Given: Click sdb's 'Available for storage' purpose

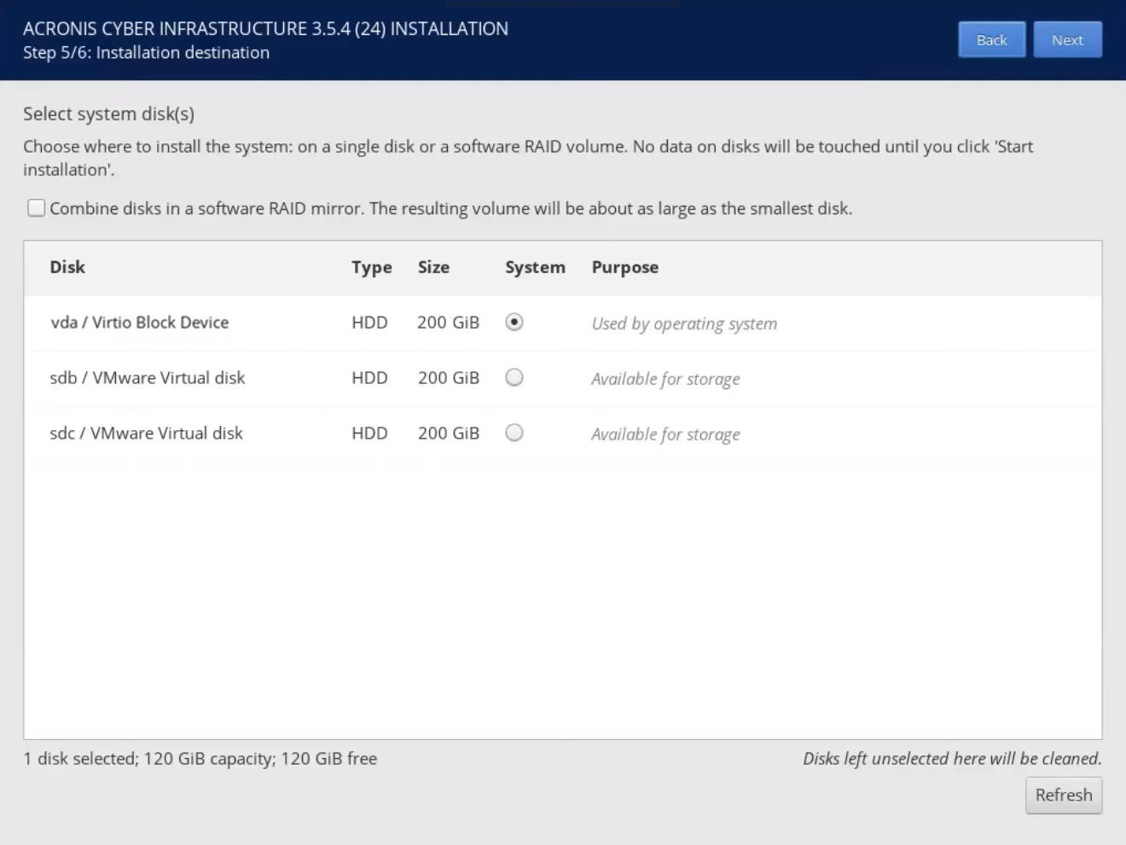Looking at the screenshot, I should click(665, 379).
